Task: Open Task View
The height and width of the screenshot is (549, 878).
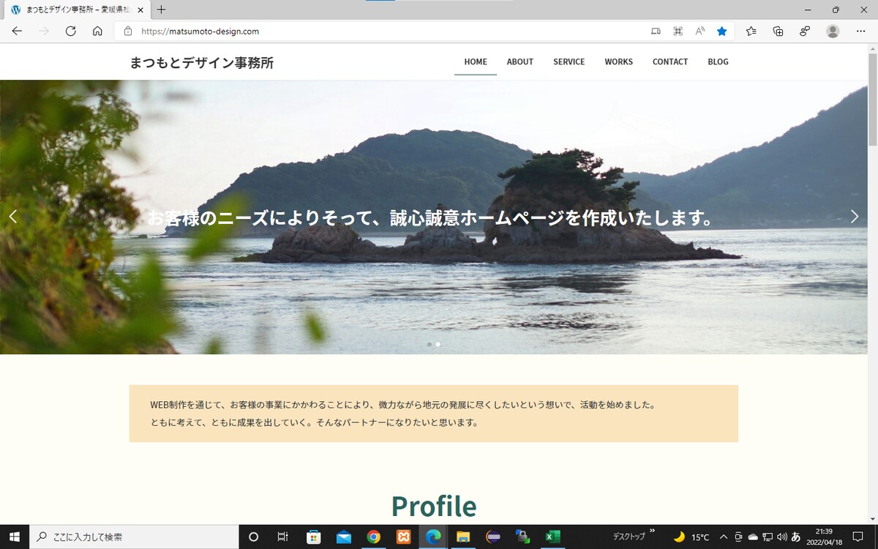Action: [283, 537]
